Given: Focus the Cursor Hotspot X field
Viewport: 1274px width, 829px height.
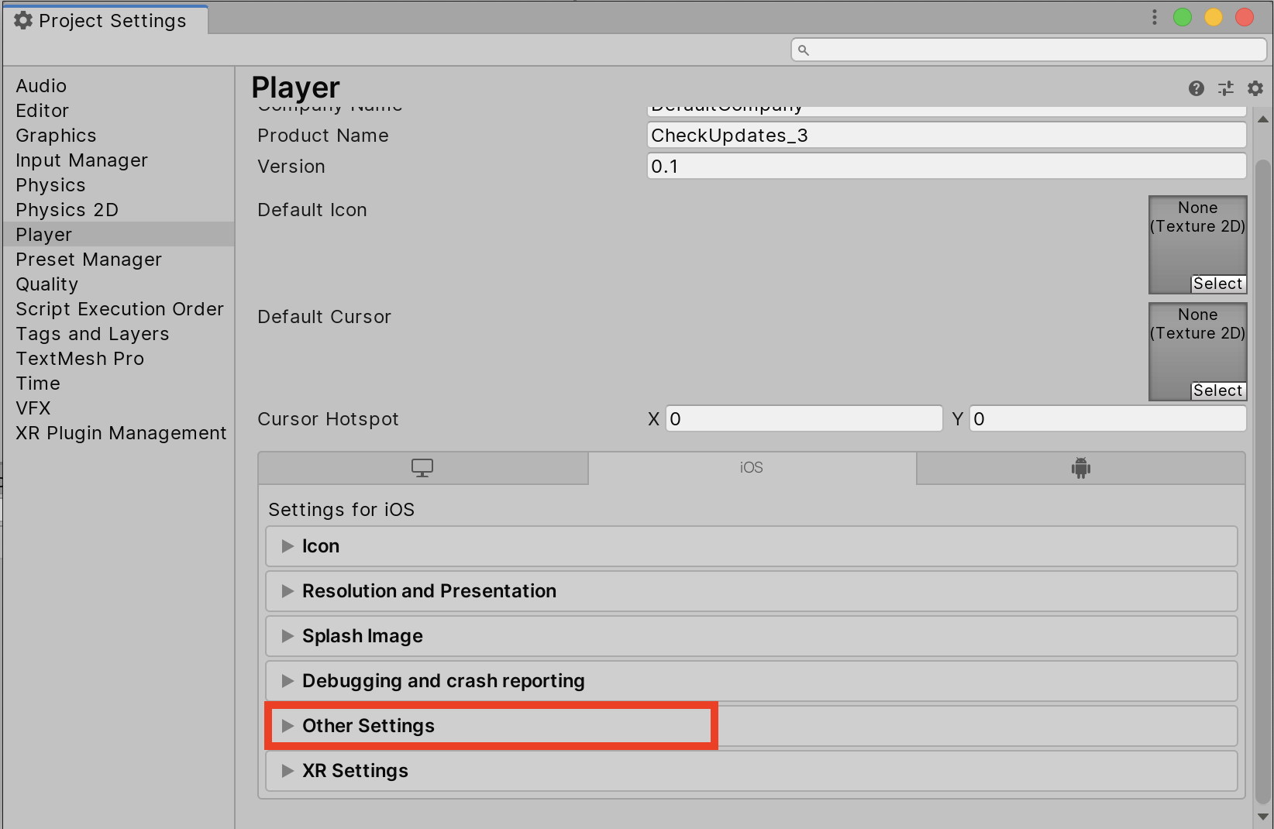Looking at the screenshot, I should pos(804,419).
